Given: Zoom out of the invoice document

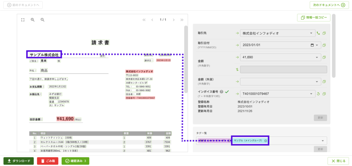Looking at the screenshot, I should 43,20.
